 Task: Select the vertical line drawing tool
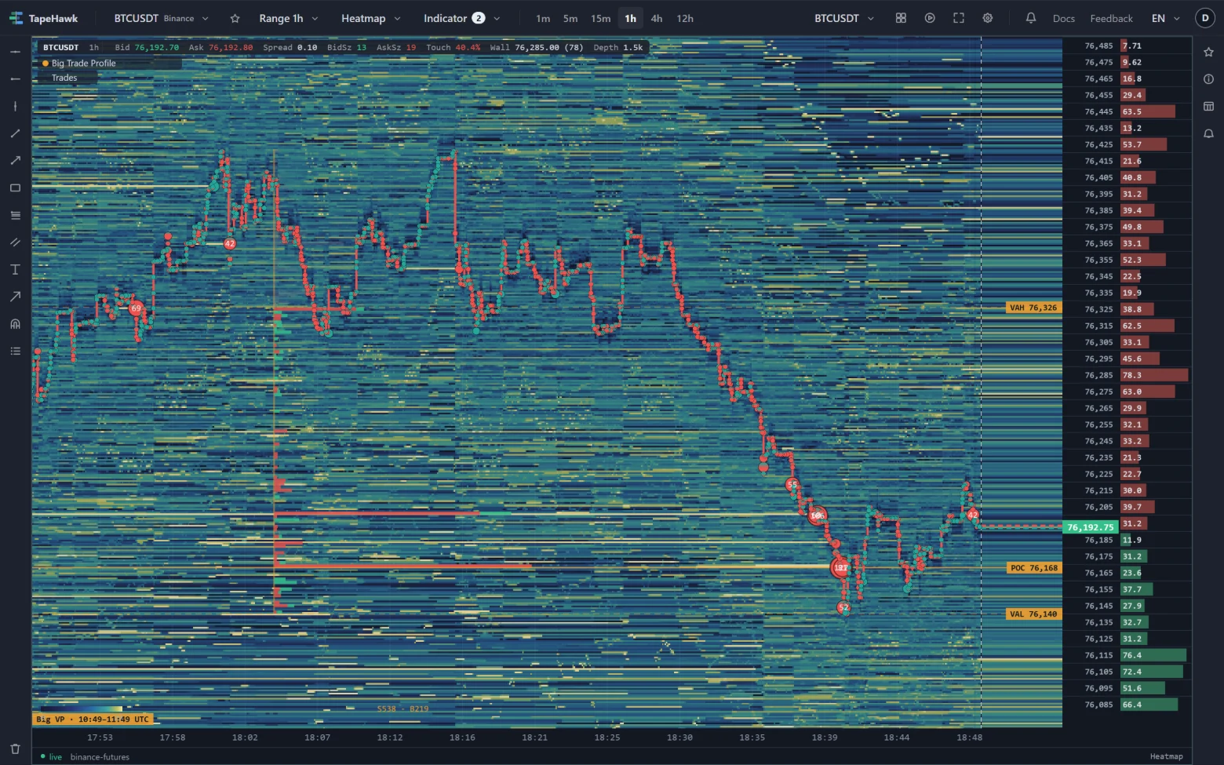15,106
